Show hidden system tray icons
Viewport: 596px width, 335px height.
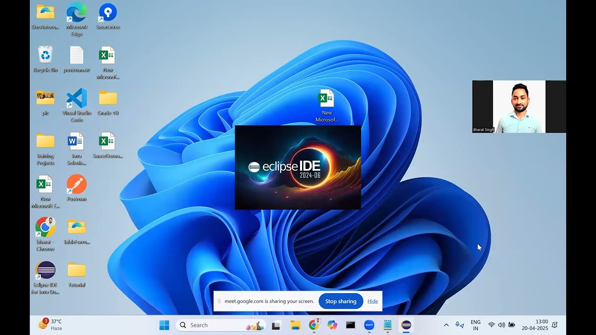click(446, 325)
